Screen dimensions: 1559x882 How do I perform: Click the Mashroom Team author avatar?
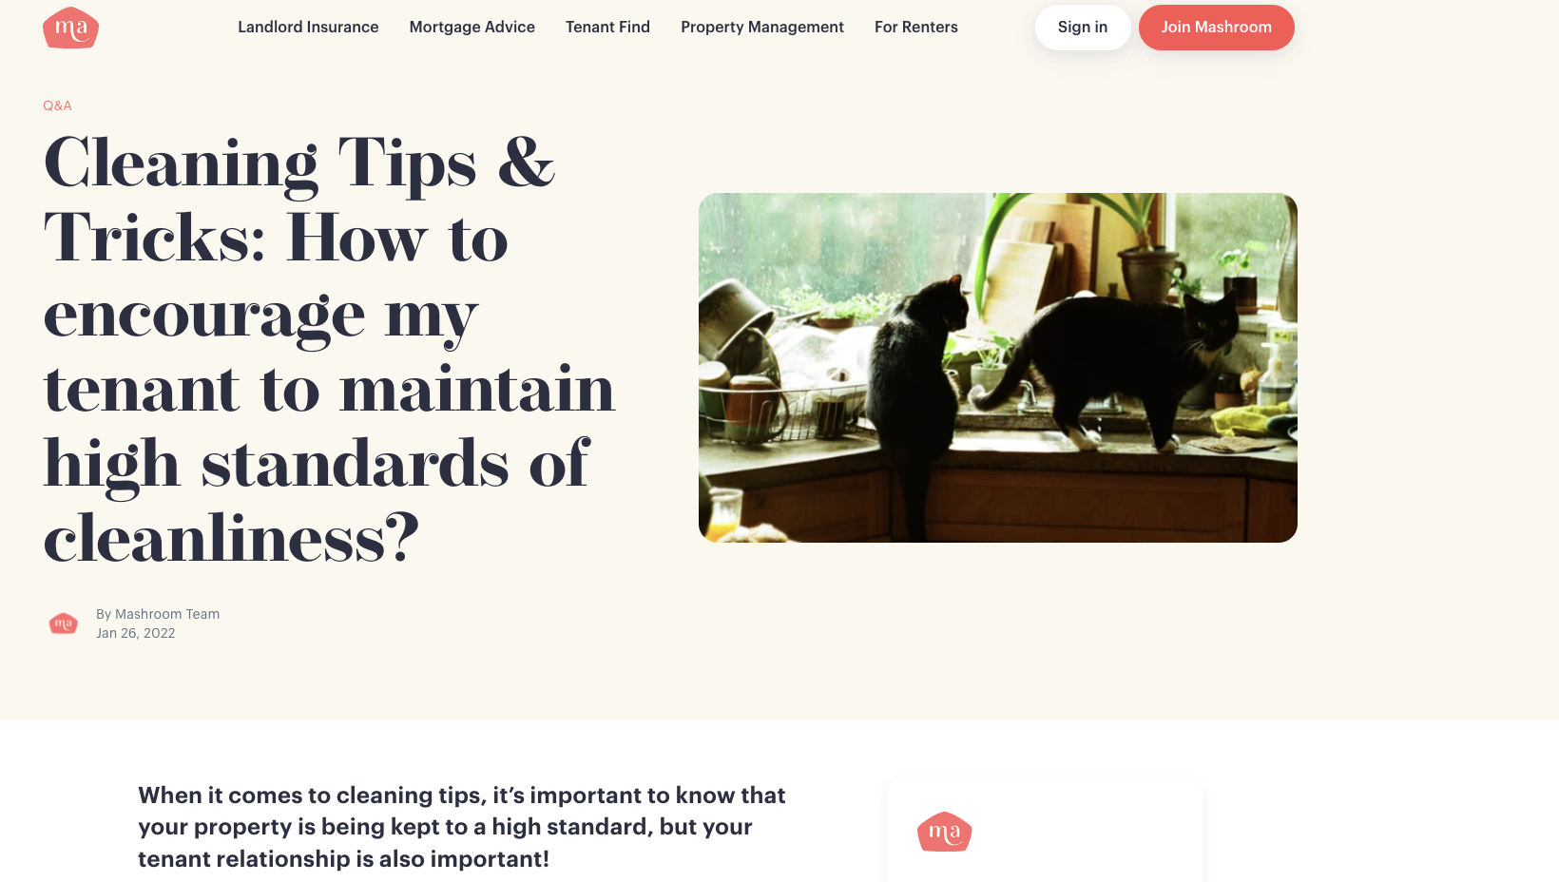(64, 623)
